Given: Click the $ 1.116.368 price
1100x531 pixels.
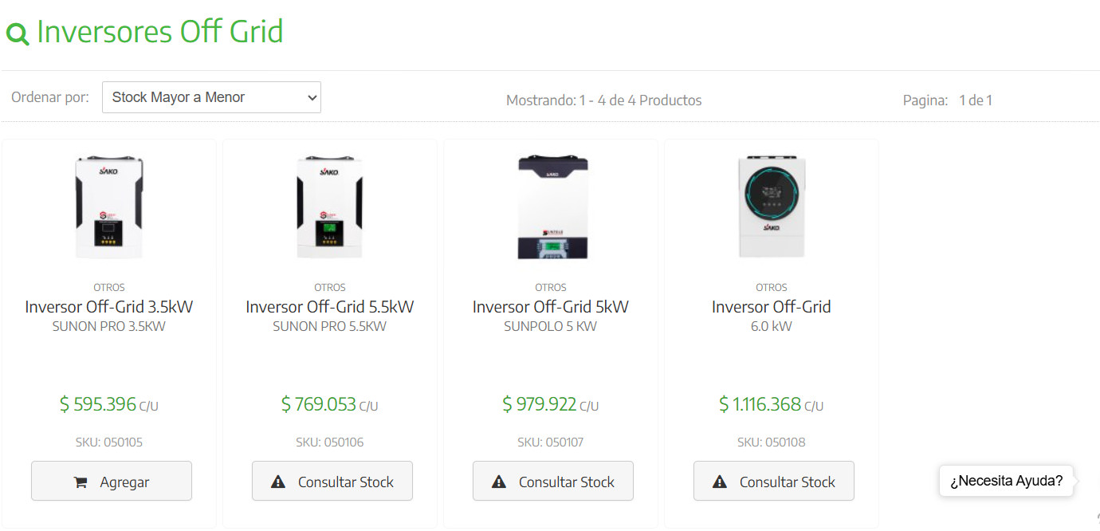Looking at the screenshot, I should (x=760, y=404).
